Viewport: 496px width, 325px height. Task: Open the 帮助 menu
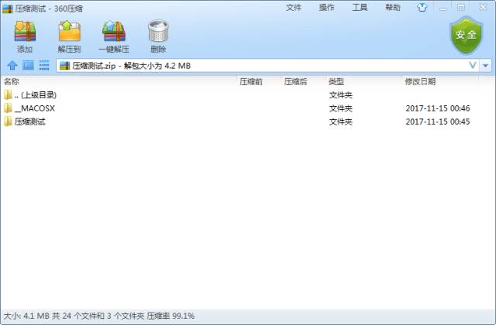pyautogui.click(x=393, y=7)
